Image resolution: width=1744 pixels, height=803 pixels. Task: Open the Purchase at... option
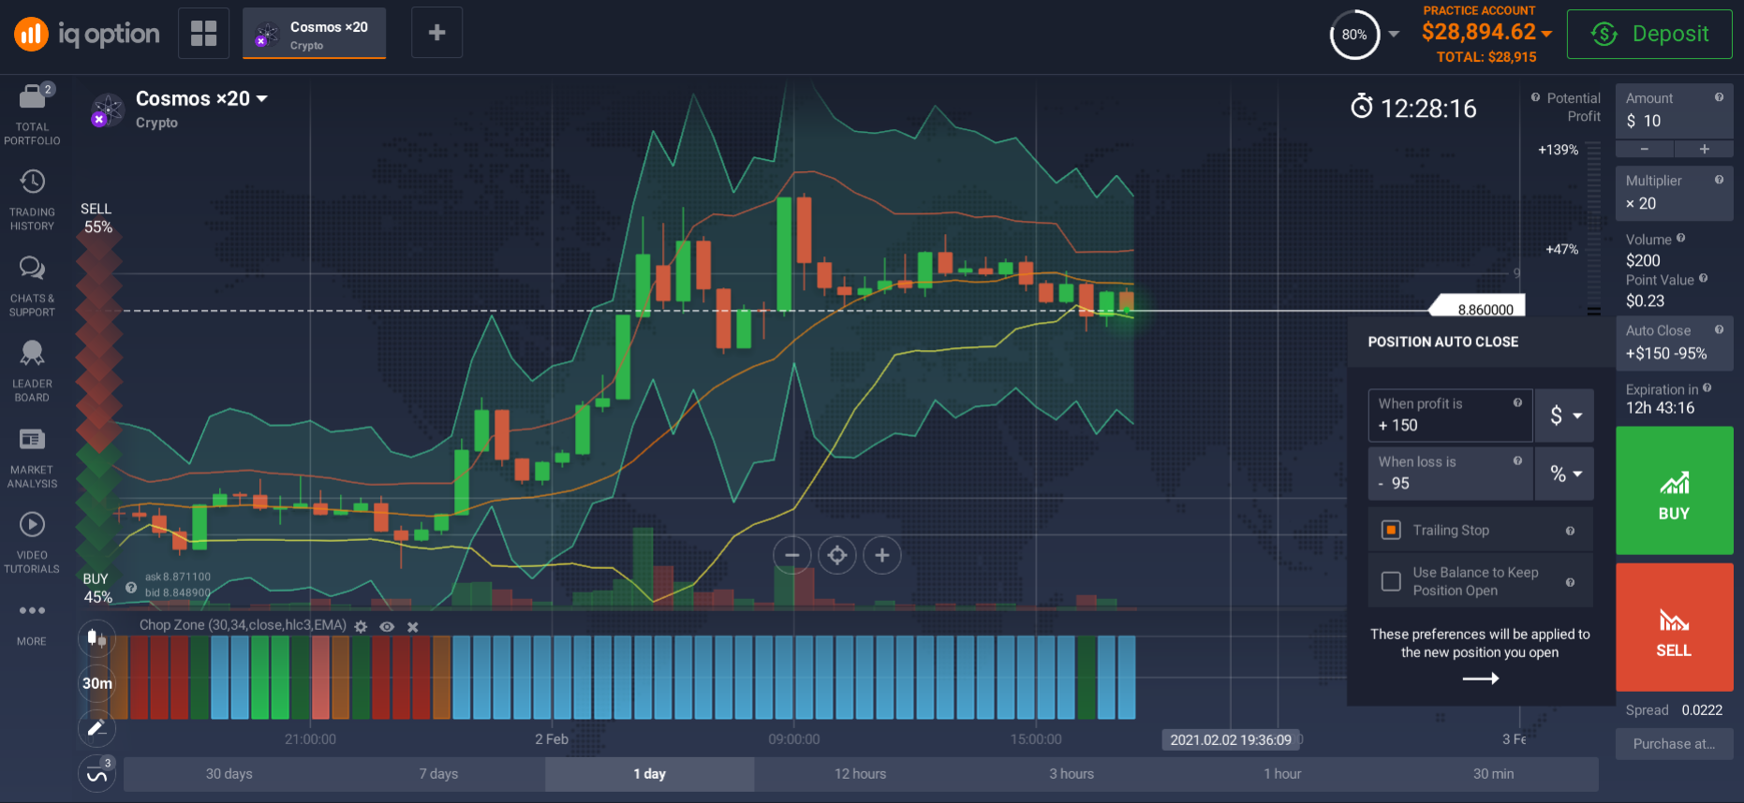coord(1674,744)
